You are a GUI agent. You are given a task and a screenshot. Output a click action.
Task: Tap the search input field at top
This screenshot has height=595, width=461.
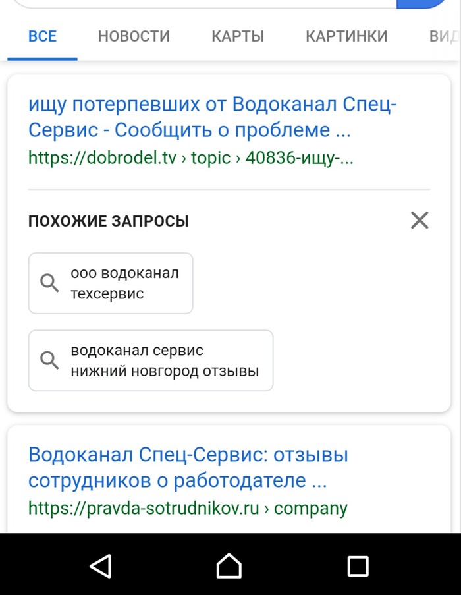[x=198, y=3]
